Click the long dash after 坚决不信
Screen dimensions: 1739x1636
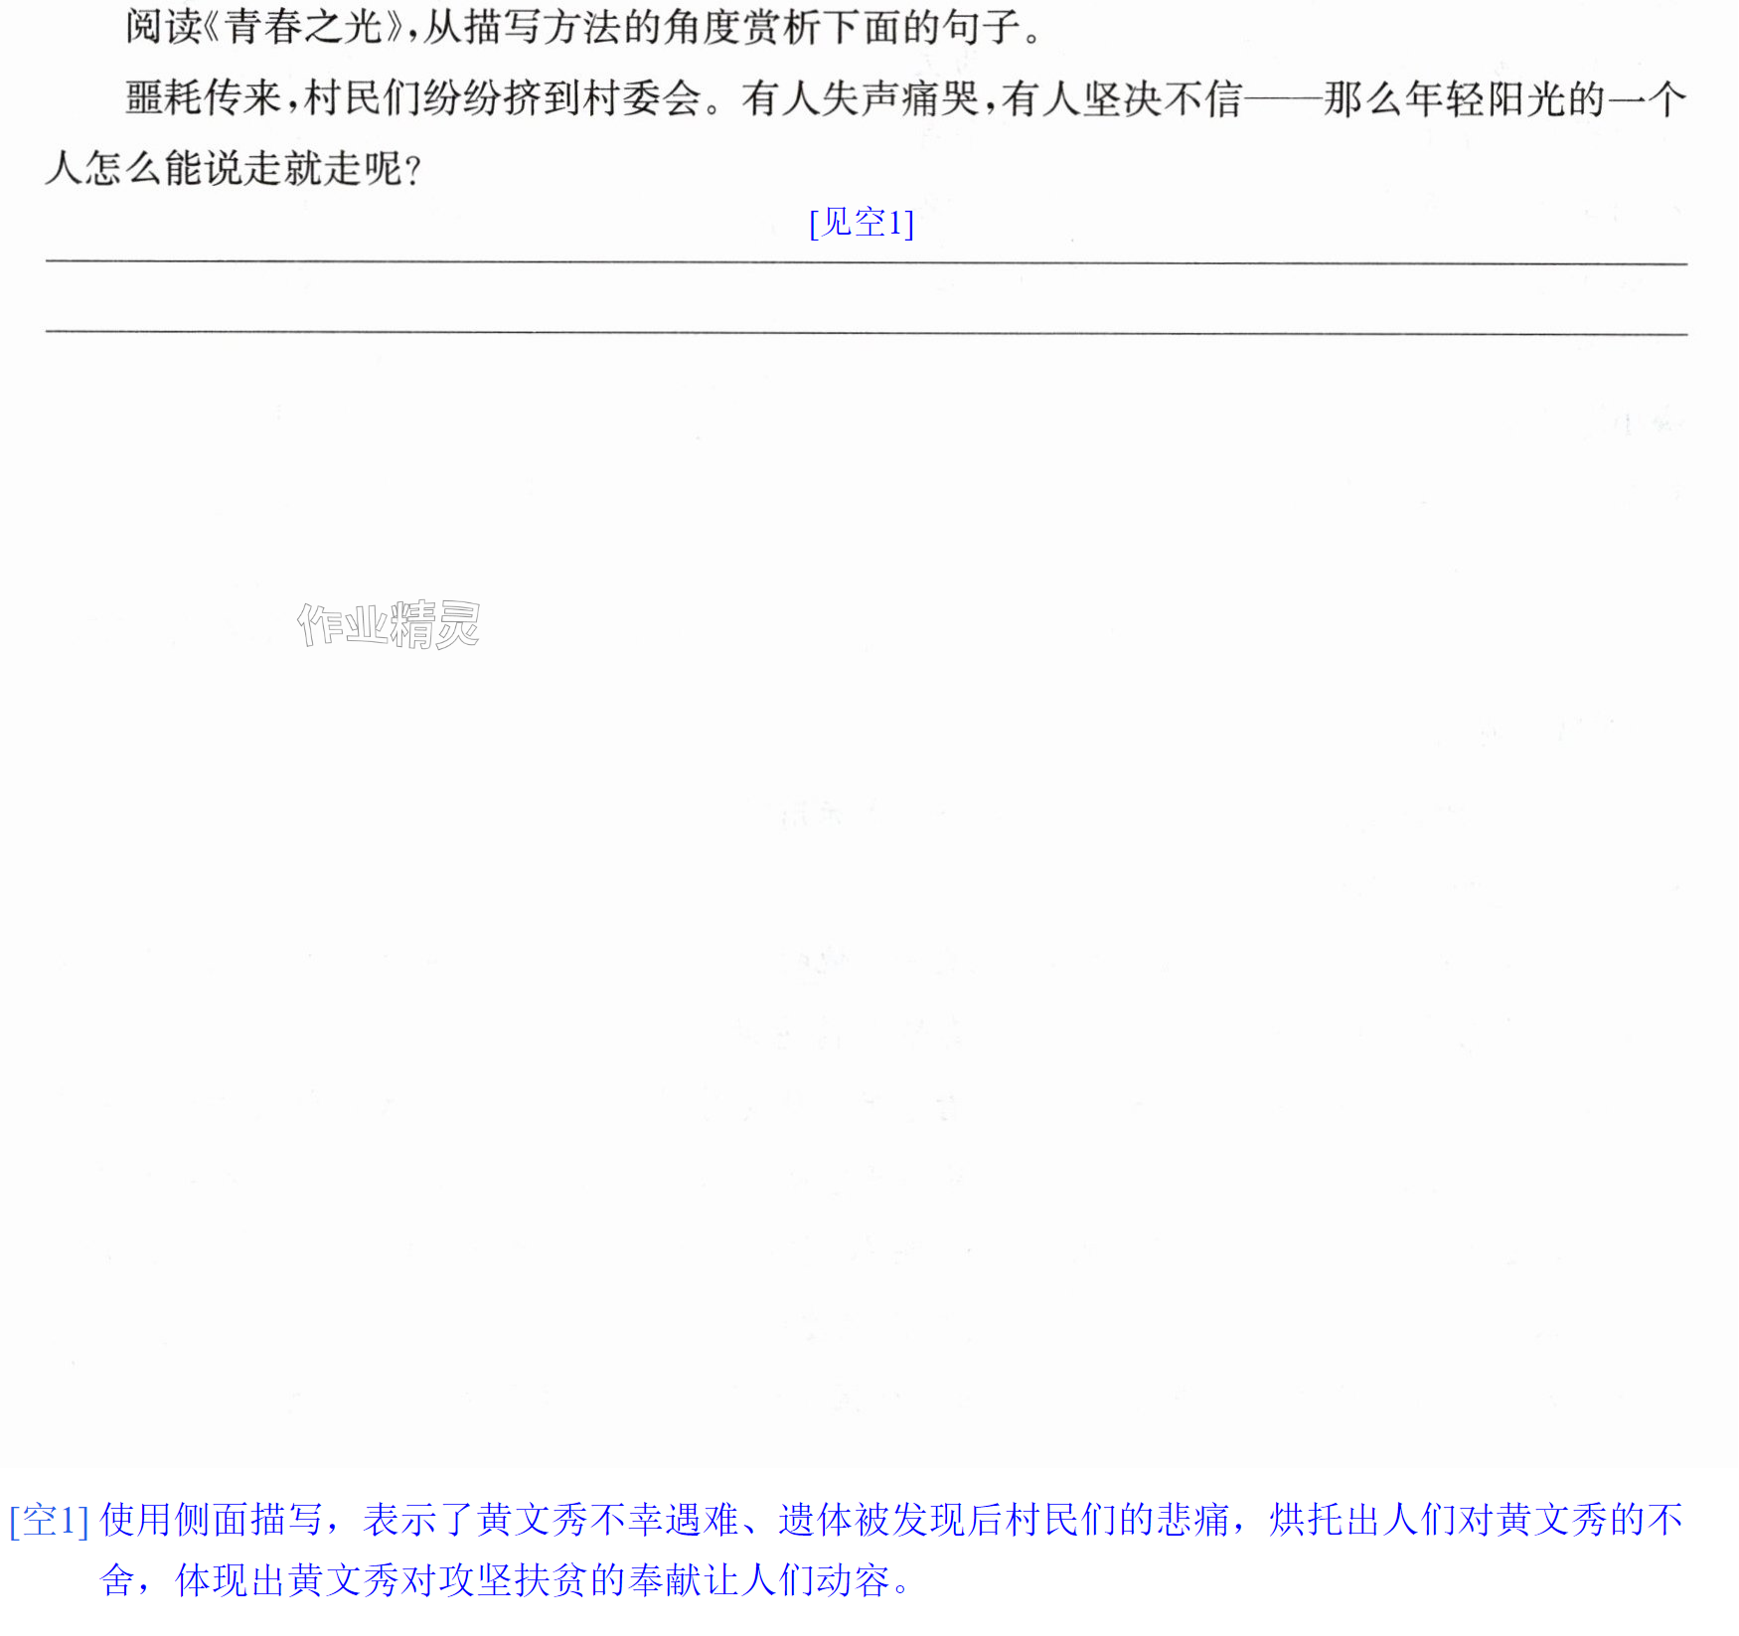click(1283, 99)
